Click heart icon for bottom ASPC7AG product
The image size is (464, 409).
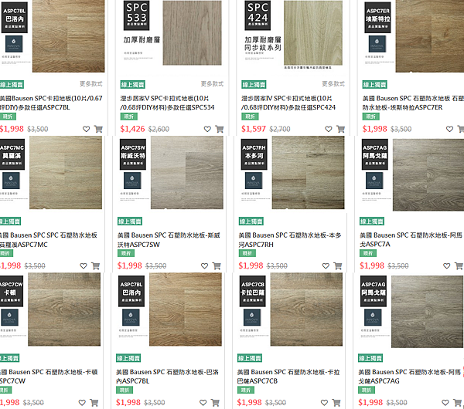tap(445, 403)
